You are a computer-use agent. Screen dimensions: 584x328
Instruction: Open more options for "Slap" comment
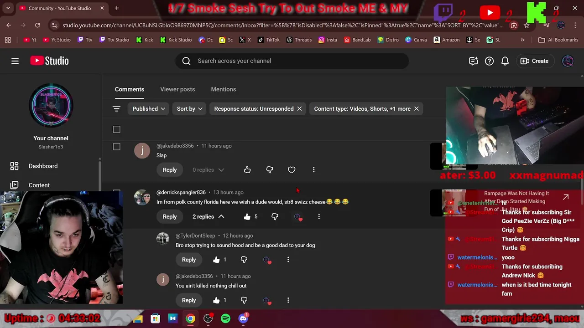(x=313, y=170)
